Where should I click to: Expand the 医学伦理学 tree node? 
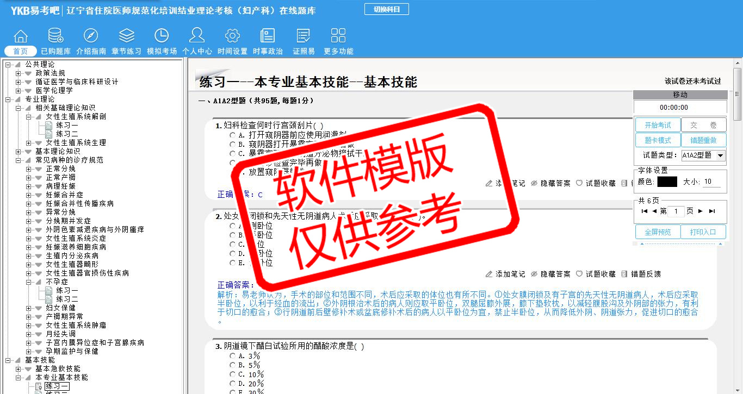18,91
